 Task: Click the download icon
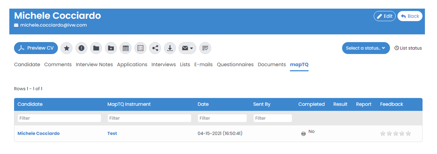(170, 48)
